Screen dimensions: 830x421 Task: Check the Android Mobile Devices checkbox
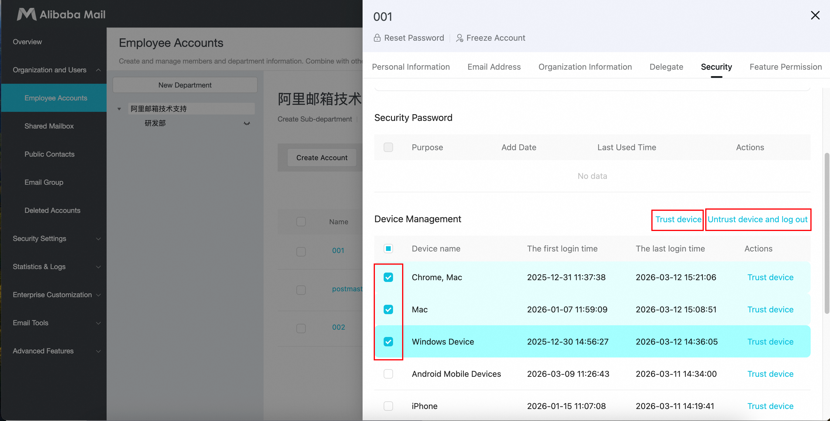pos(388,374)
